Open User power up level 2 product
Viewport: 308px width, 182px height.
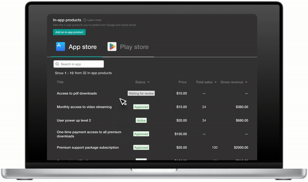74,121
